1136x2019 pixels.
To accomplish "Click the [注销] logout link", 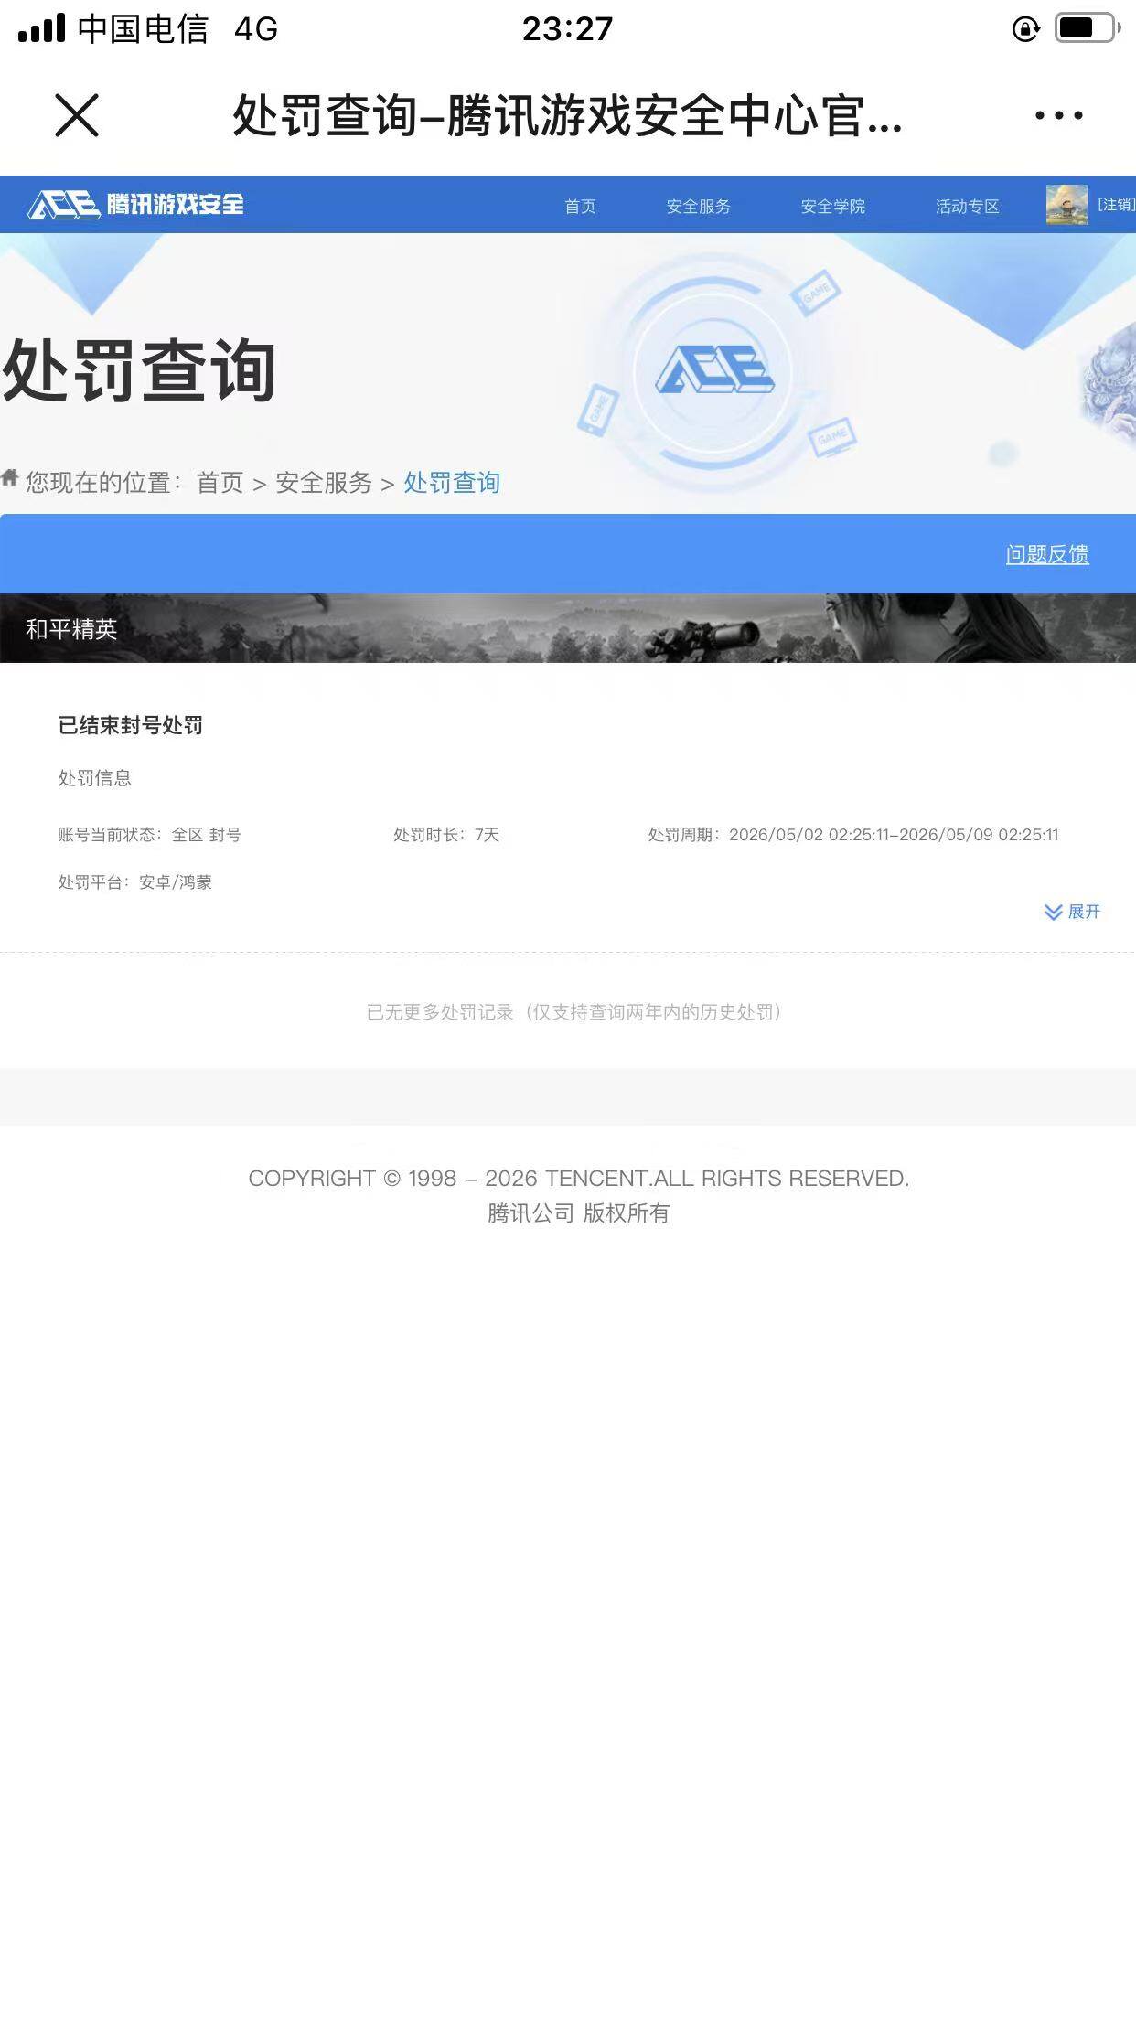I will click(1116, 204).
